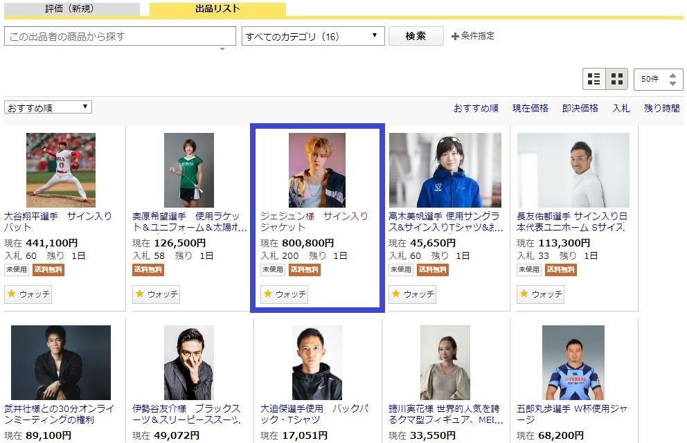Switch to grid view layout icon
This screenshot has height=443, width=687.
pos(617,79)
